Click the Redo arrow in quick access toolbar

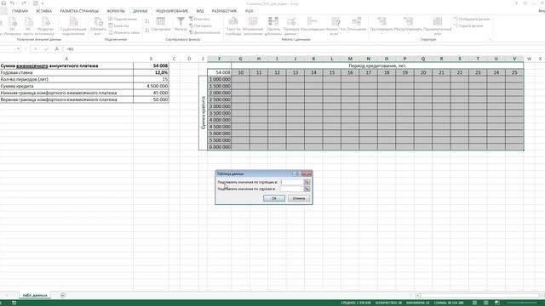pos(24,3)
